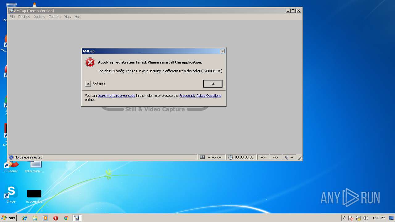Open the File menu in AMCap
Image resolution: width=395 pixels, height=222 pixels.
[12, 17]
